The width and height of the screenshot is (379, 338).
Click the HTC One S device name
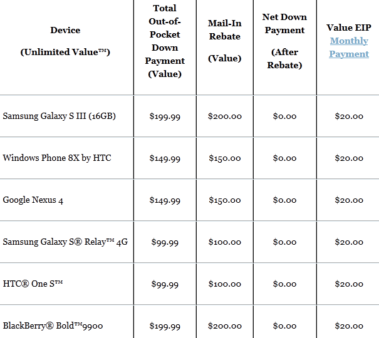point(33,284)
